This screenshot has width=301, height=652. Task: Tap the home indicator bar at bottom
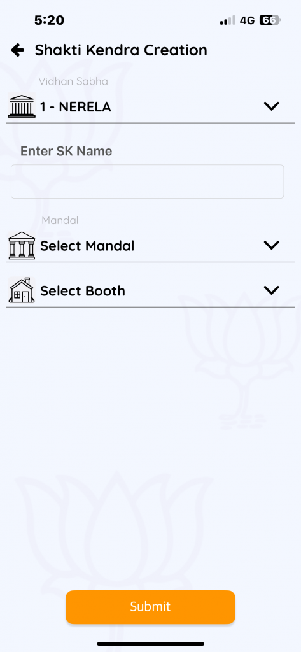150,644
